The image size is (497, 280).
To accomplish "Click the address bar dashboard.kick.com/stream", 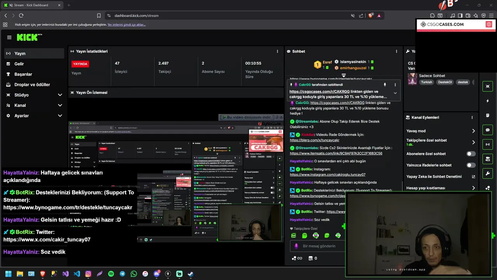I will pos(136,16).
